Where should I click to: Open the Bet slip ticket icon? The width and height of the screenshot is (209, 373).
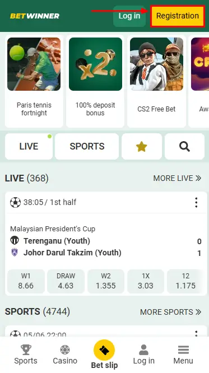[104, 350]
